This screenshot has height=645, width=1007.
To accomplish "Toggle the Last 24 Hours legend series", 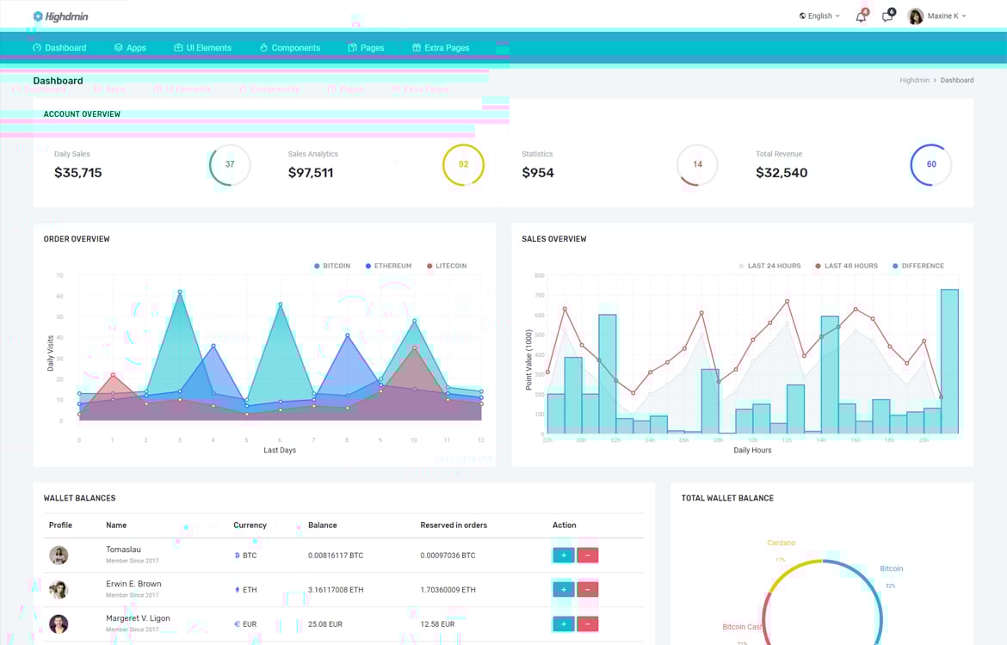I will click(769, 266).
